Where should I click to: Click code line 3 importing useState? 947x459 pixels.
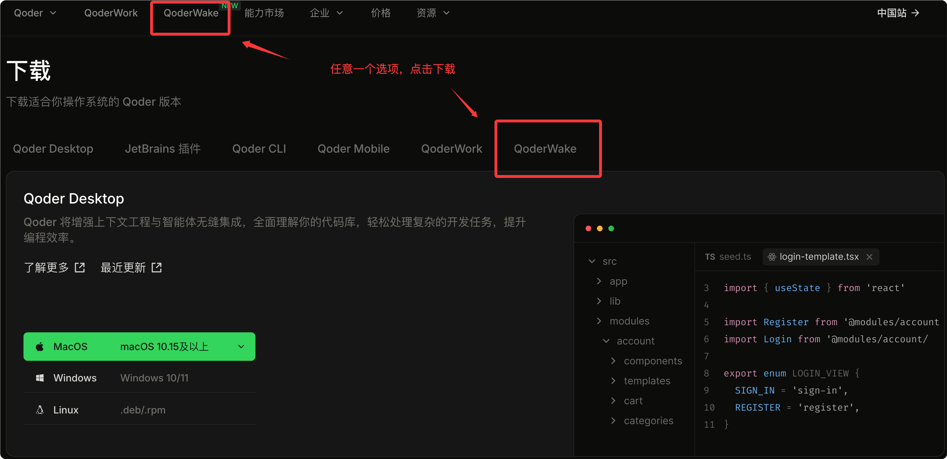click(x=814, y=287)
